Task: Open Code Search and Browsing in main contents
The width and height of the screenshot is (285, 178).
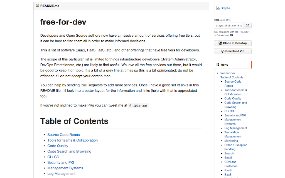Action: pos(69,152)
